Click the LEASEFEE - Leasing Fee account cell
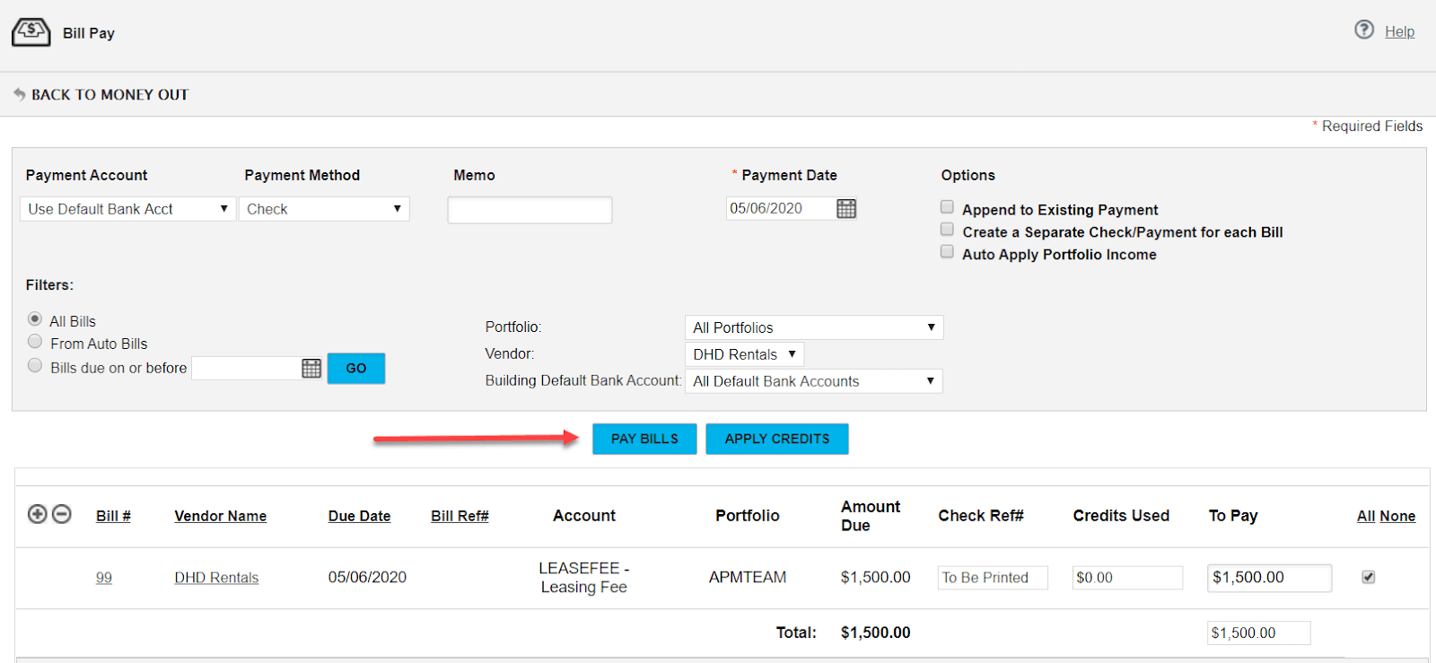Screen dimensions: 1436x663 pos(584,578)
